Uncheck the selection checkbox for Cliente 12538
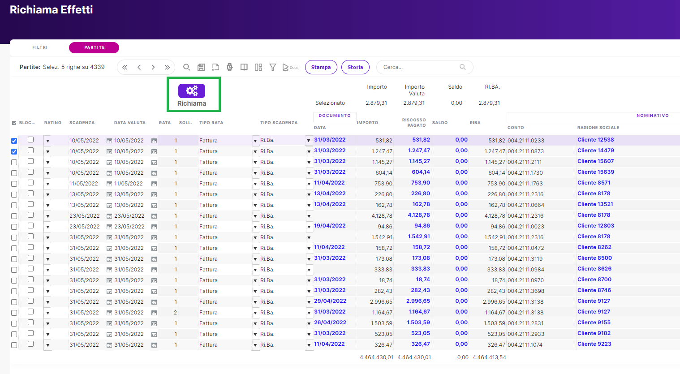Screen dimensions: 680x374 [x=14, y=141]
